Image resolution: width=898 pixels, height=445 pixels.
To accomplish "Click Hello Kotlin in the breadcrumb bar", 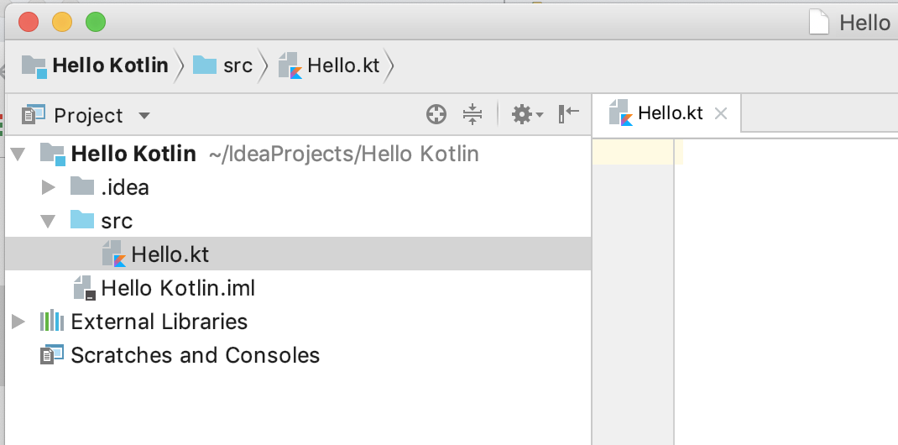I will point(110,65).
